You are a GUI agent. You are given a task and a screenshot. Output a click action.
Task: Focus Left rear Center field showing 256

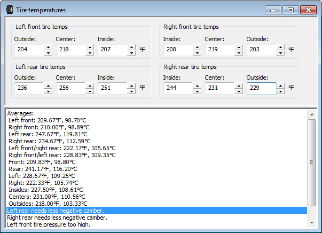(x=71, y=88)
